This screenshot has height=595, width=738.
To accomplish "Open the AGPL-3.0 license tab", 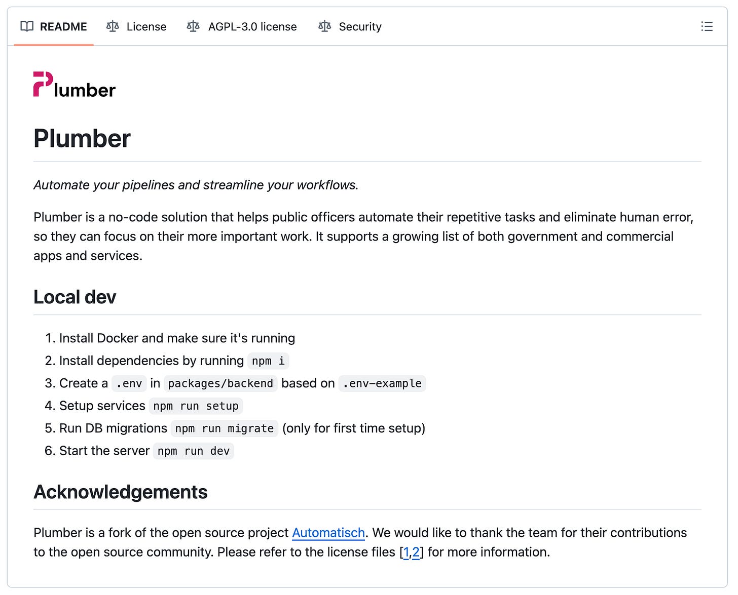I will (x=242, y=26).
